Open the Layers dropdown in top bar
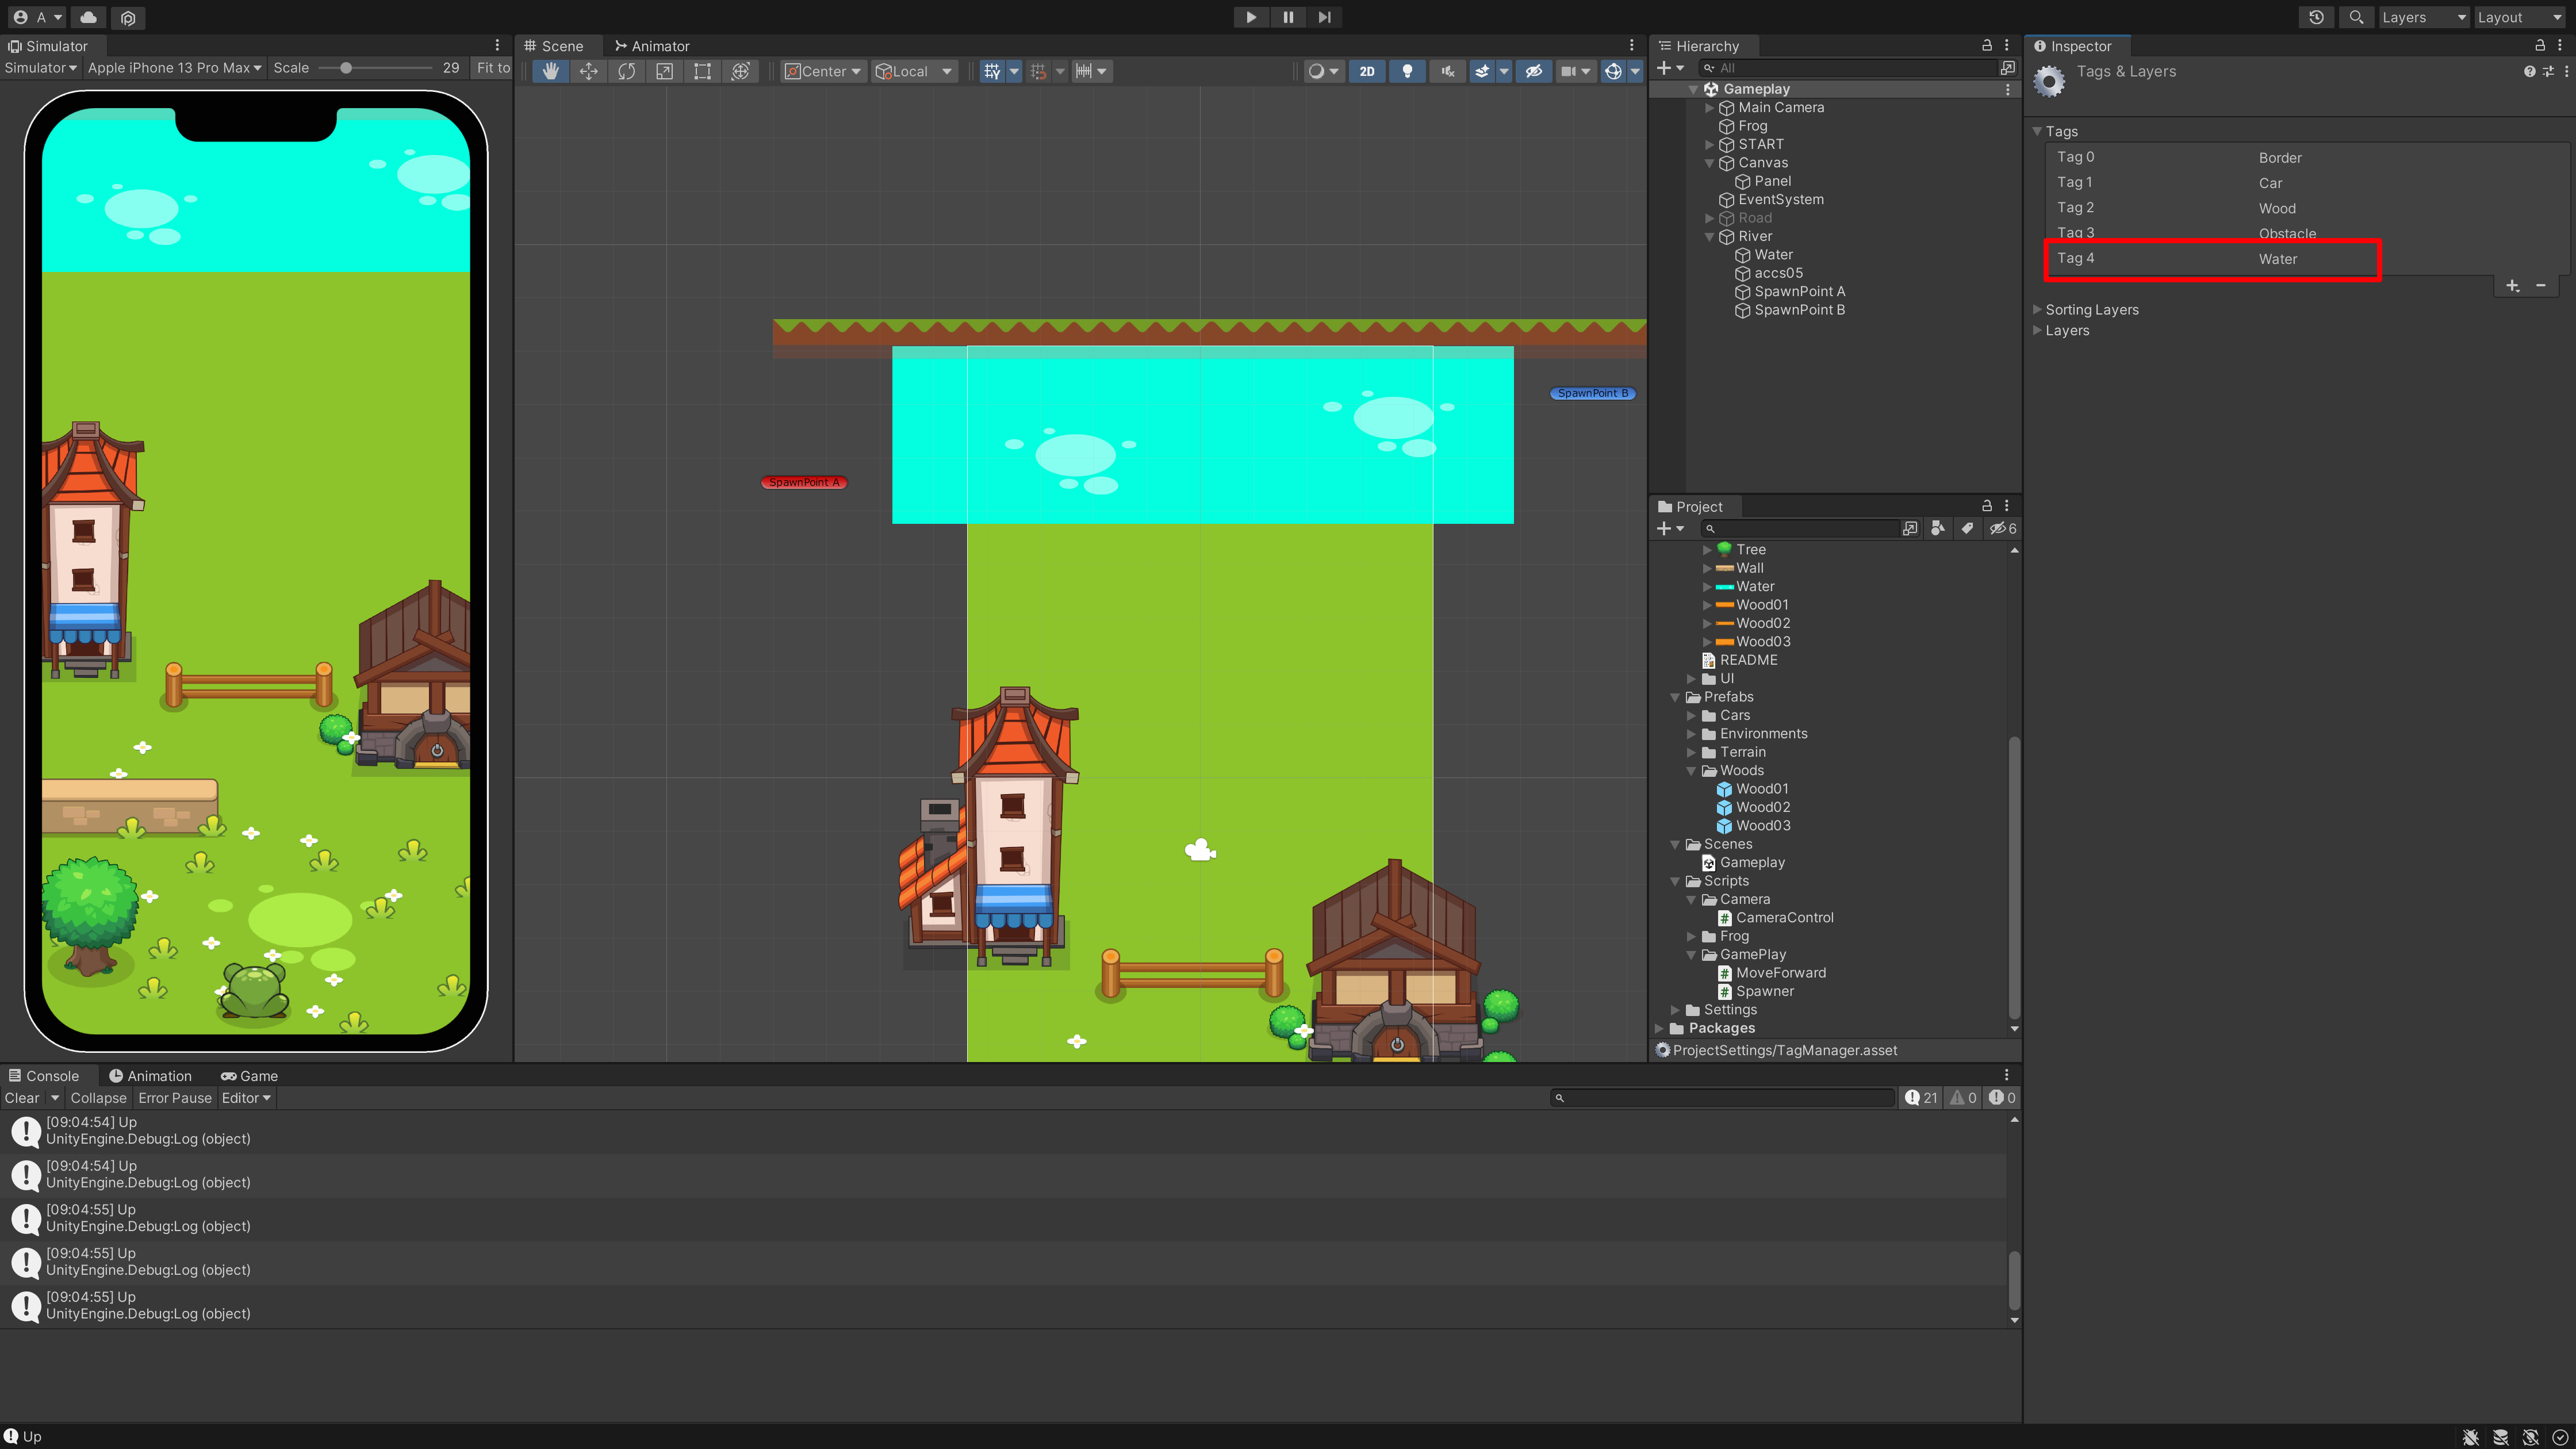Viewport: 2576px width, 1449px height. click(2423, 17)
